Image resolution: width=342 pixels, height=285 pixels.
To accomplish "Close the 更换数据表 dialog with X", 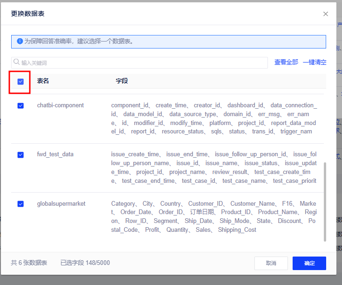I will click(x=326, y=14).
